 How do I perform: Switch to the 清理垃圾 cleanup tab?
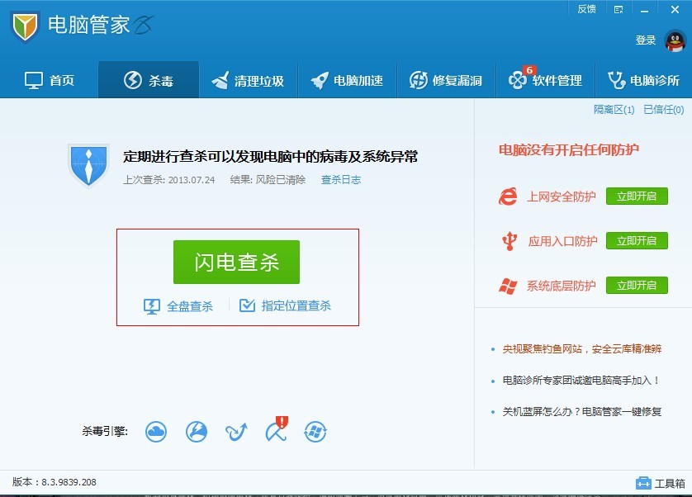pos(248,79)
